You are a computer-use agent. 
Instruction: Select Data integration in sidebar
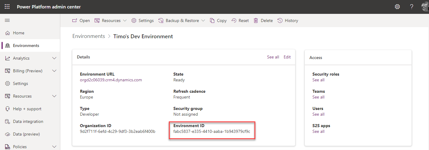click(28, 121)
